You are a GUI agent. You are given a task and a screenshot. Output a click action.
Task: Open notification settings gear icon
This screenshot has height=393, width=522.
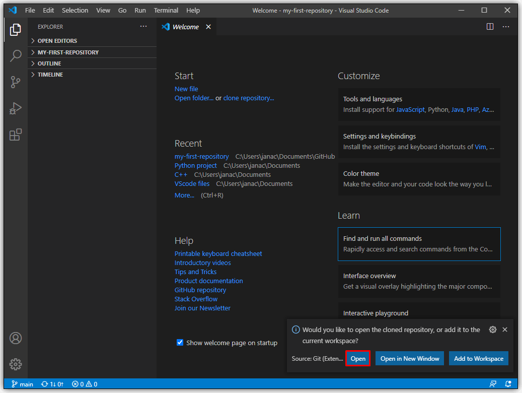(x=492, y=330)
